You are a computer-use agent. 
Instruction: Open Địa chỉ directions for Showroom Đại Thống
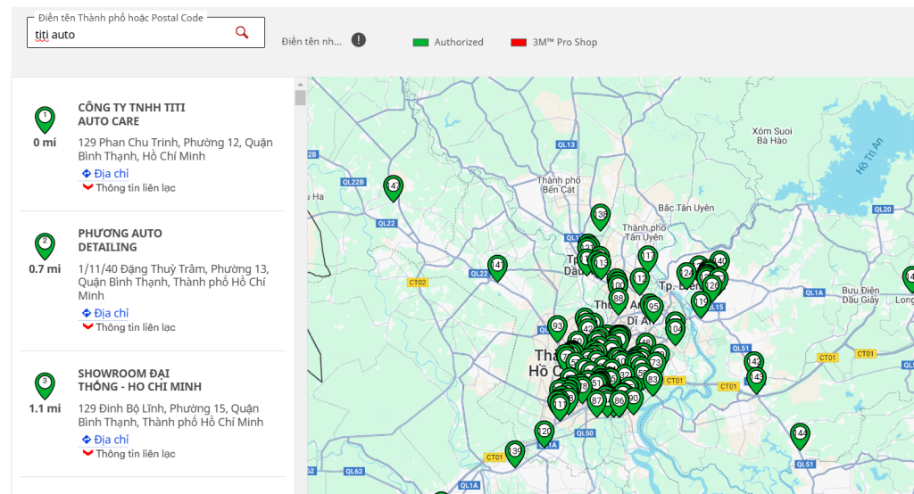point(111,440)
